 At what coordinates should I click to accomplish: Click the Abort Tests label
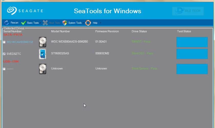[55, 23]
